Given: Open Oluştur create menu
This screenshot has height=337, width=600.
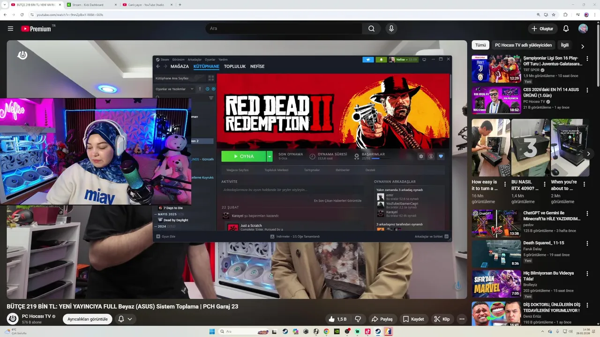Looking at the screenshot, I should [542, 29].
